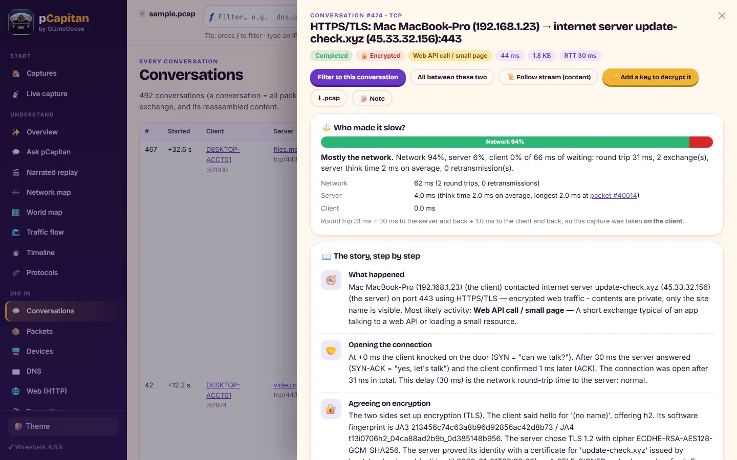Screen dimensions: 737x460
Task: Click the Narrated replay icon
Action: [16, 172]
